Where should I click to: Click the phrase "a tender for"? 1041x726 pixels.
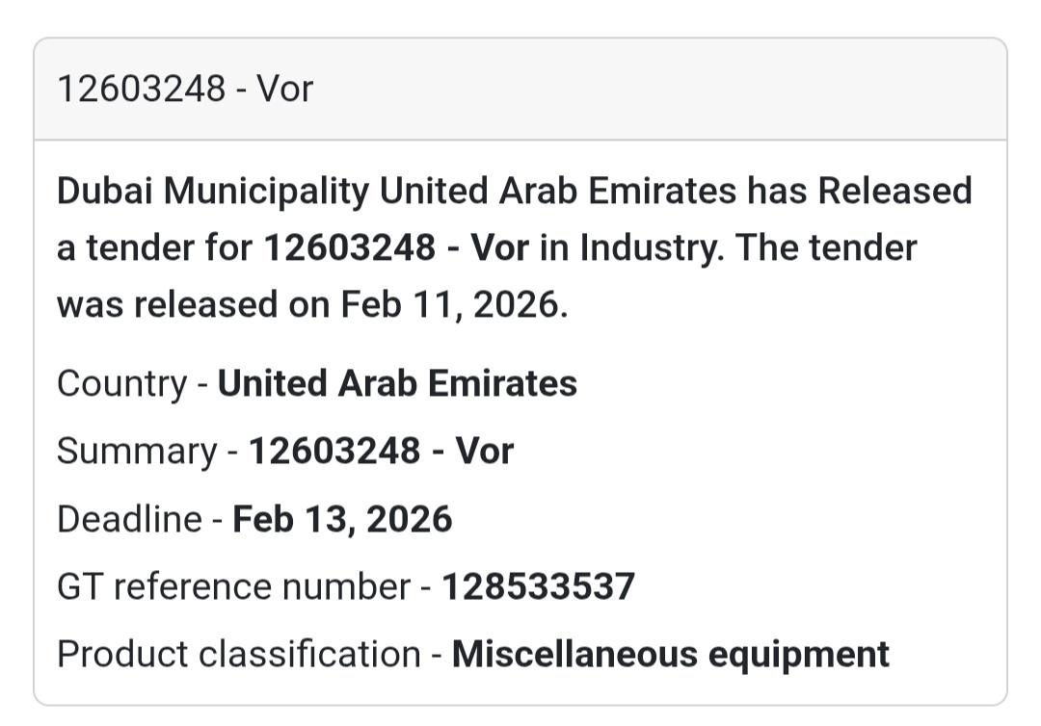pyautogui.click(x=154, y=247)
